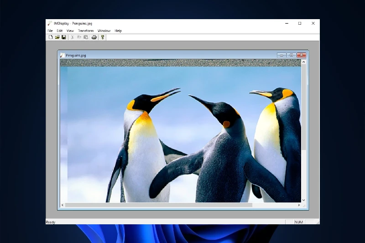
Task: Open the Edit menu
Action: (60, 31)
